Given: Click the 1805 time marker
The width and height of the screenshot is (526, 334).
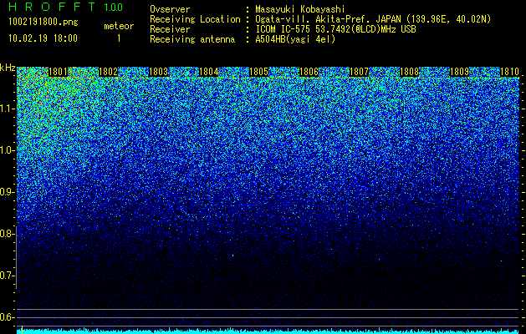Looking at the screenshot, I should click(258, 72).
